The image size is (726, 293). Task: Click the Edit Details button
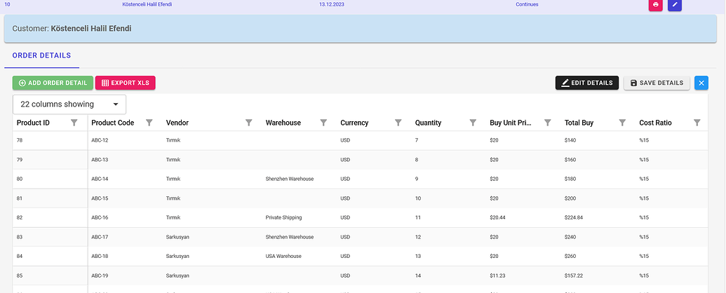point(587,83)
